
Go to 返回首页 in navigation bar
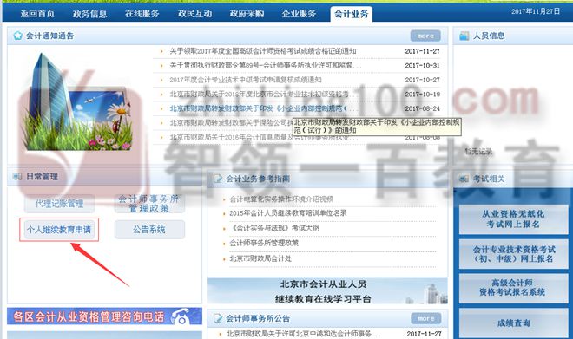[37, 14]
